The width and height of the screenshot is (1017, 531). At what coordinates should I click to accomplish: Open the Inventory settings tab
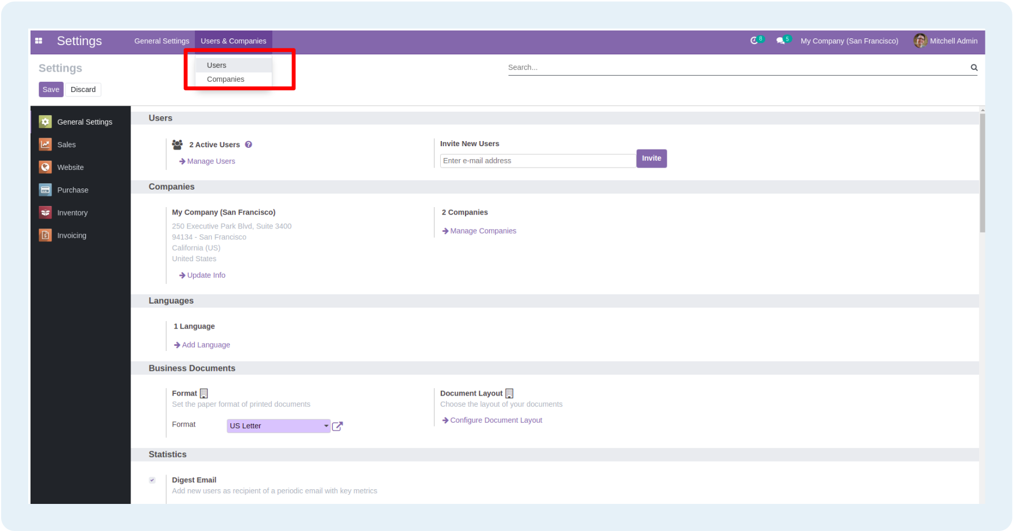pyautogui.click(x=80, y=213)
